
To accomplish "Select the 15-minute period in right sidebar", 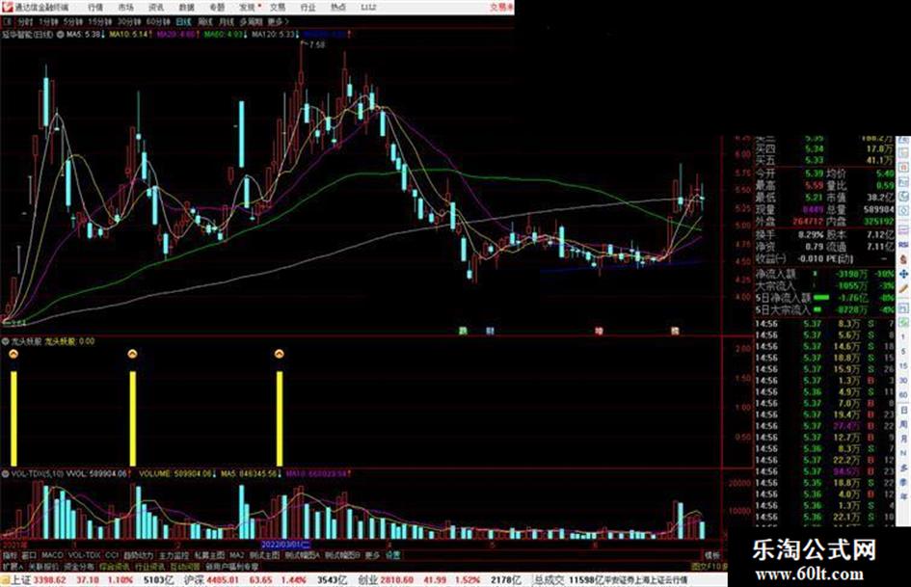I will 903,366.
